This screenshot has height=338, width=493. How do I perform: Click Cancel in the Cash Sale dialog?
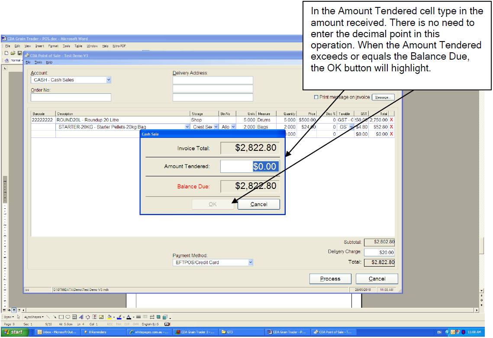(258, 204)
